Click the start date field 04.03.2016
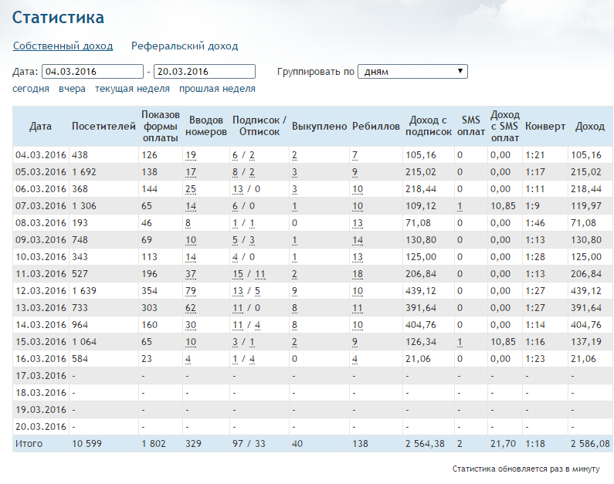Screen dimensions: 614x484 [x=92, y=72]
